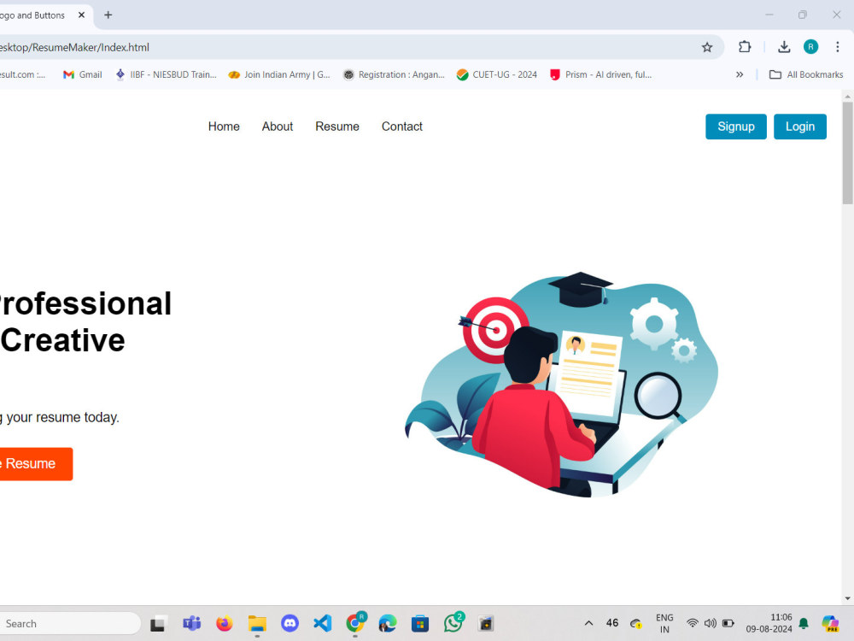The image size is (854, 641).
Task: Open the Registration : Angan... bookmark
Action: 394,74
